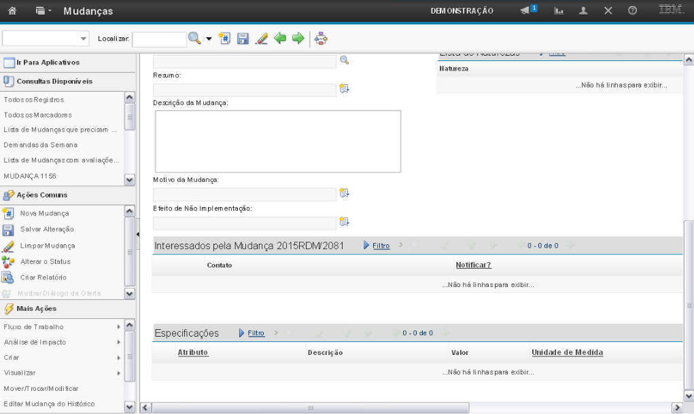694x414 pixels.
Task: Go to next record with right green arrow
Action: point(297,39)
